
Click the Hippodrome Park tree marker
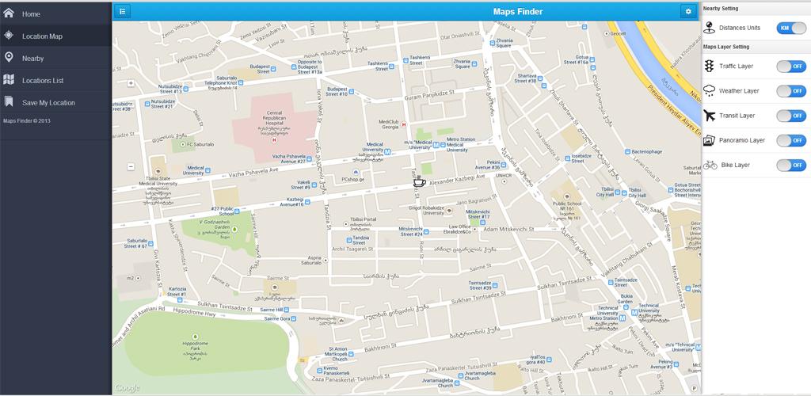[195, 337]
